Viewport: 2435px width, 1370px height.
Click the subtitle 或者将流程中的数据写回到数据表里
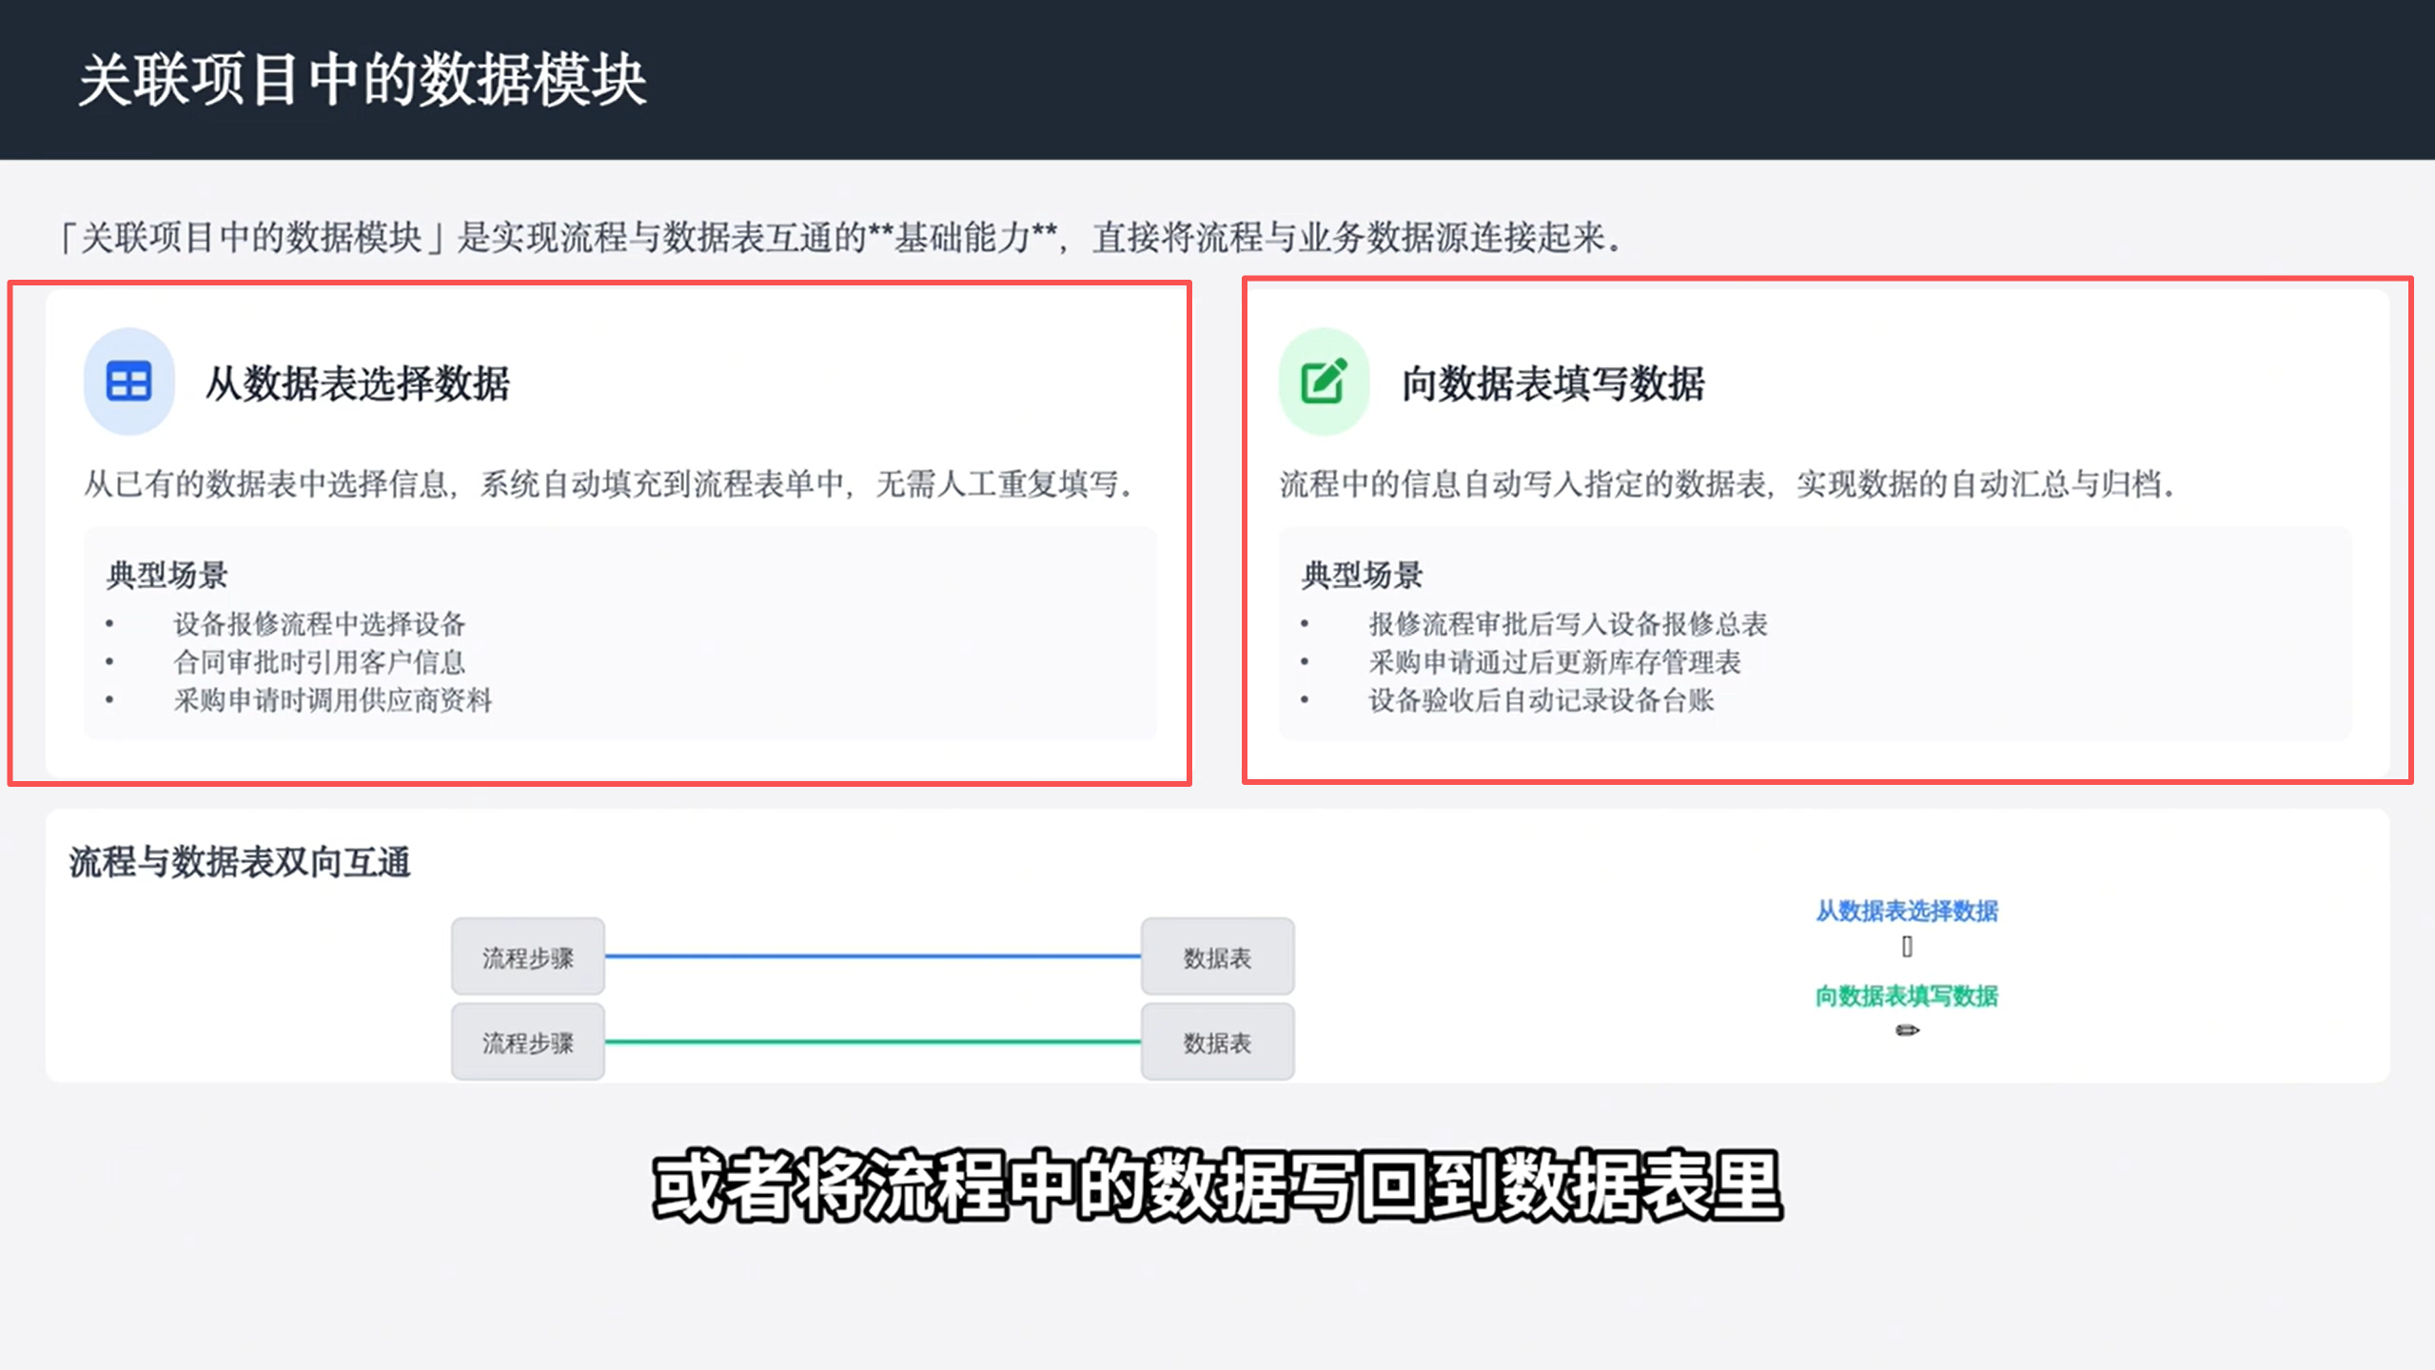point(1218,1186)
